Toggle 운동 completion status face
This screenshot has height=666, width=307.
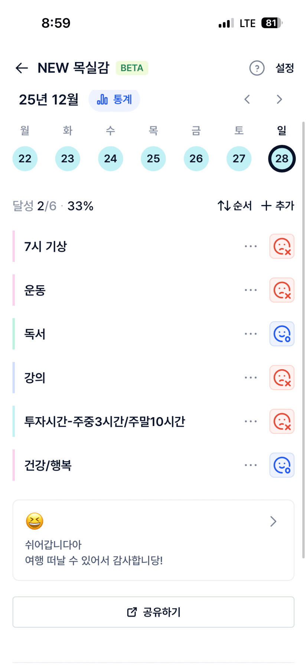click(x=282, y=290)
